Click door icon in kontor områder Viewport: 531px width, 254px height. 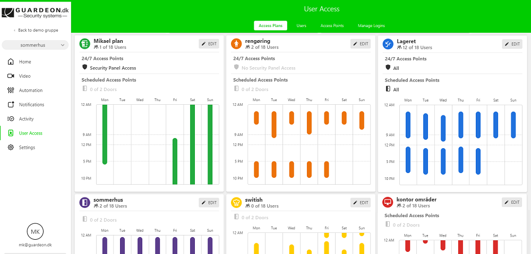click(x=388, y=224)
